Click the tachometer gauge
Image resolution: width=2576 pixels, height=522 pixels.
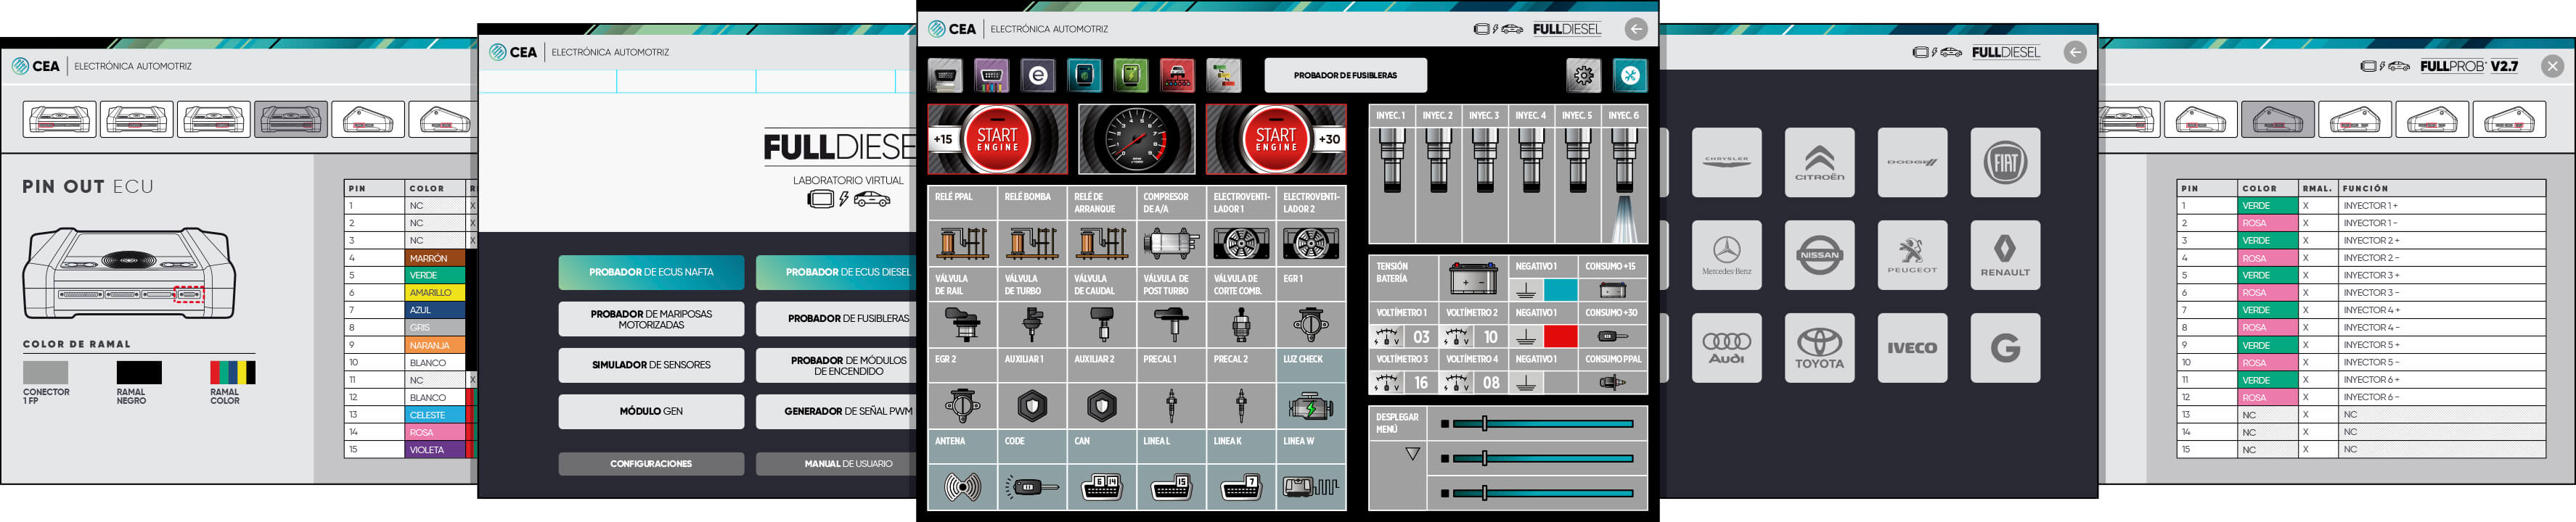coord(1136,138)
